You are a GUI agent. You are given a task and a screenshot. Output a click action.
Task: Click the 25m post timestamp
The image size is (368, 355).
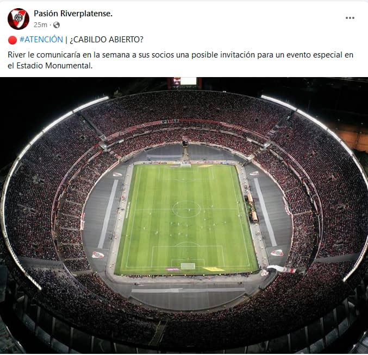[x=40, y=25]
